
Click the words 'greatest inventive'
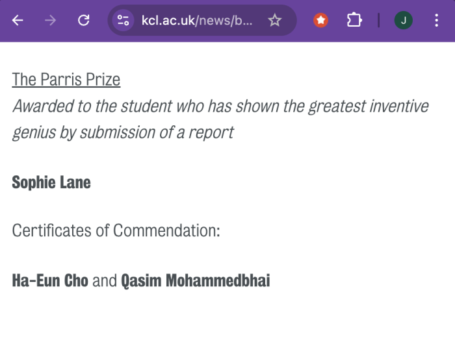click(369, 106)
